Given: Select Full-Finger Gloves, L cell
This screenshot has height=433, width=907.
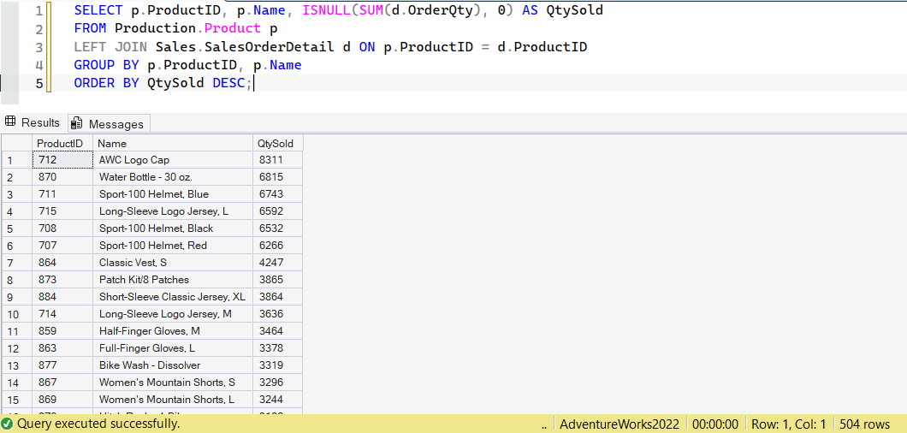Looking at the screenshot, I should [174, 348].
